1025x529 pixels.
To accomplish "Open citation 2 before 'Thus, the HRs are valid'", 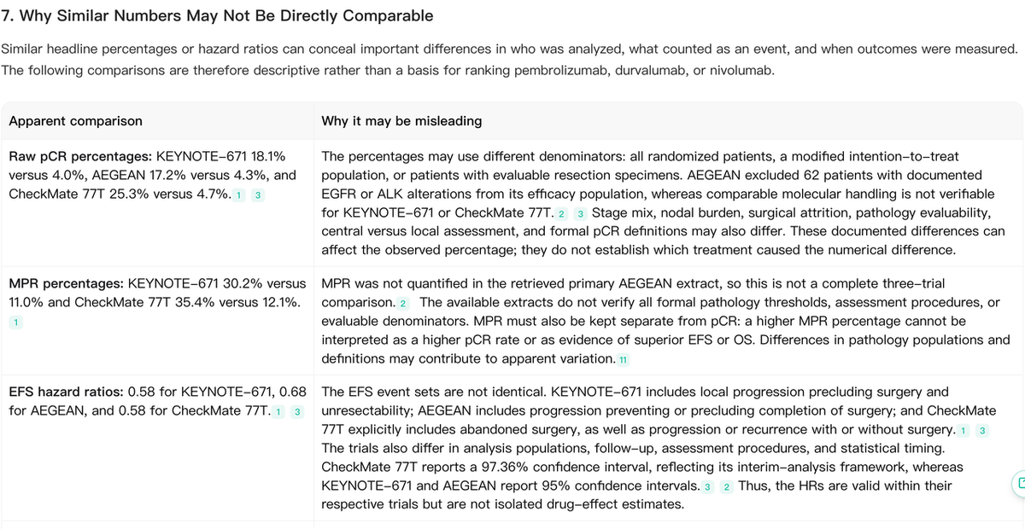I will [x=727, y=486].
